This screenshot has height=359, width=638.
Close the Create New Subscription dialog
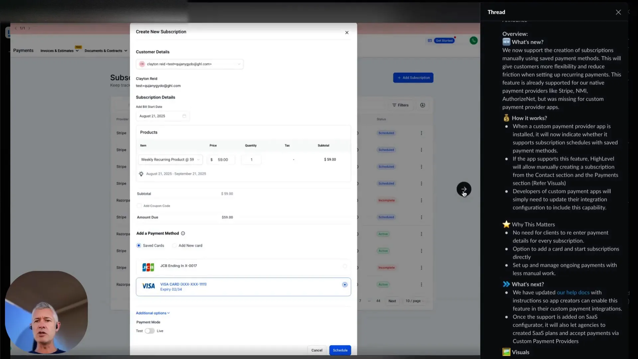click(x=347, y=33)
